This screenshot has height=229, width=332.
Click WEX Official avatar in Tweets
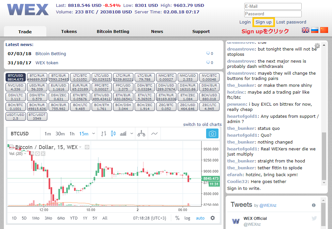[x=236, y=221]
